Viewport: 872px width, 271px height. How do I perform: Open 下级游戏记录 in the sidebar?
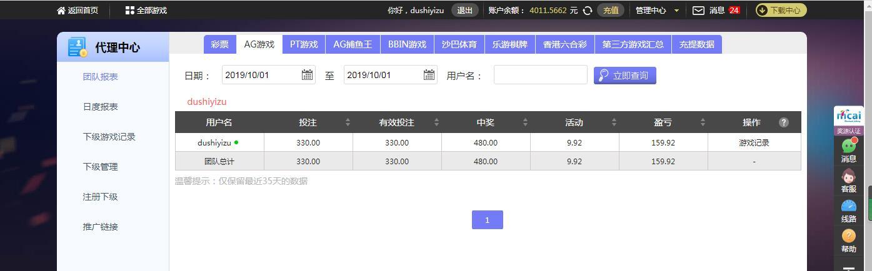[x=109, y=137]
